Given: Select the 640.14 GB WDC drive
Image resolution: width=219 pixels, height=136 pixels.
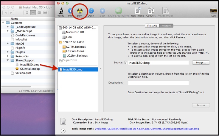Looking at the screenshot, I should [78, 28].
